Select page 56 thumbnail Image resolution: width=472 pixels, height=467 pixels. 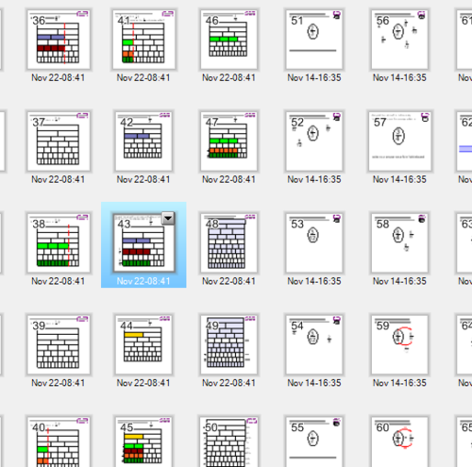pyautogui.click(x=399, y=40)
